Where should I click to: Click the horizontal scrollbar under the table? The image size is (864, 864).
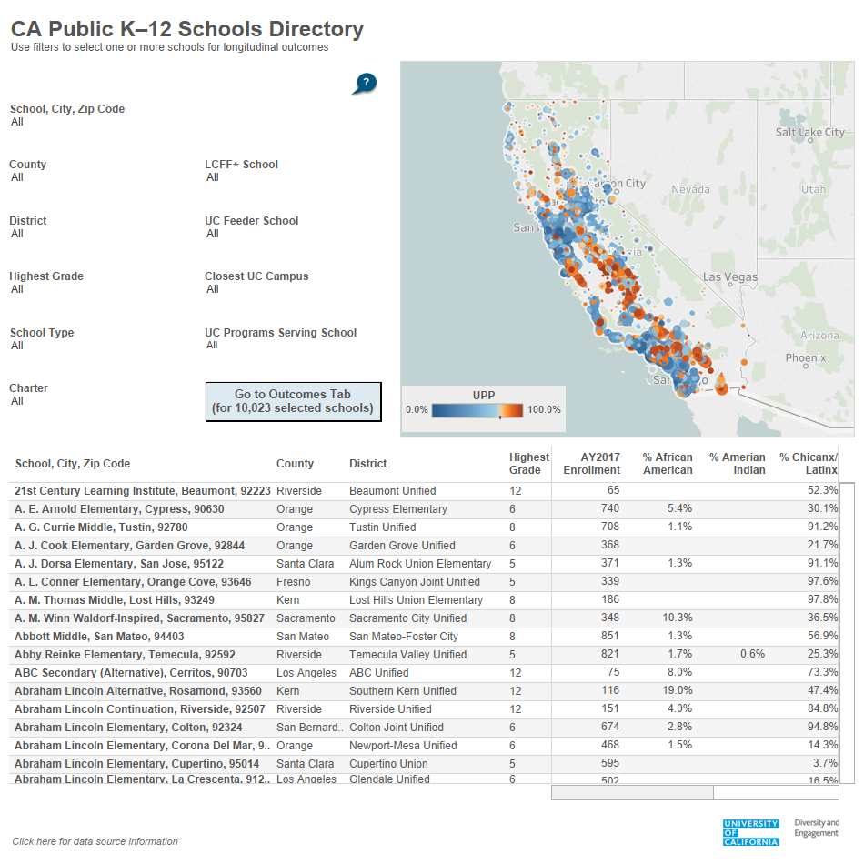point(631,792)
